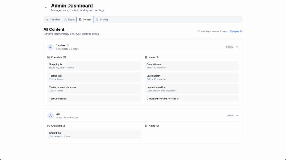This screenshot has height=160, width=286.
Task: Select the Testing a secondary task checklist
Action: (x=94, y=89)
